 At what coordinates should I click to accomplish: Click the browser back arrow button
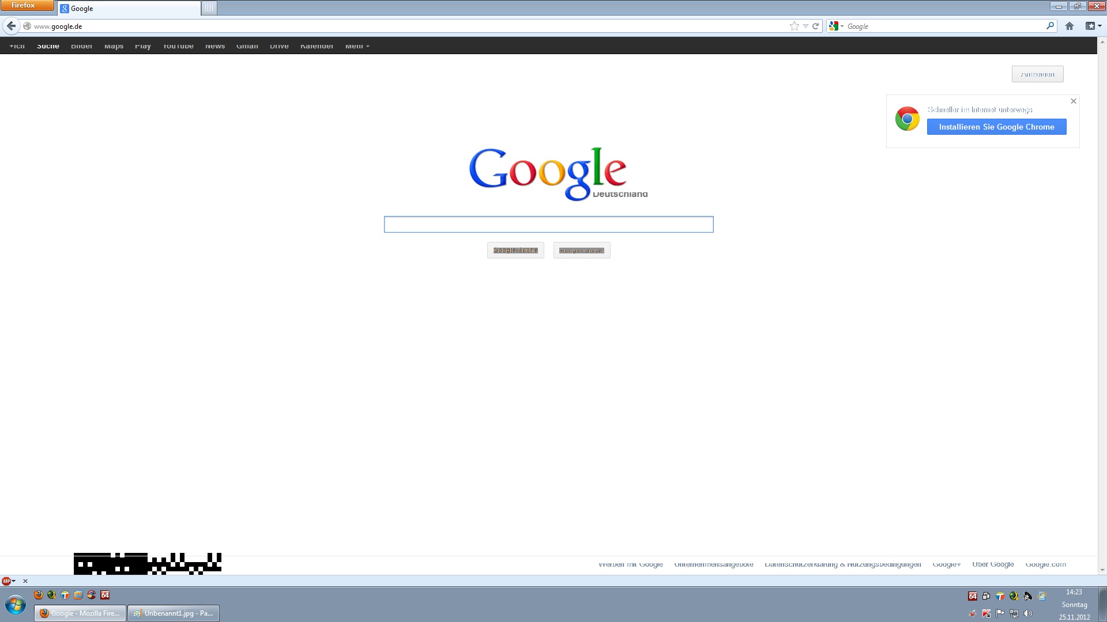tap(12, 26)
